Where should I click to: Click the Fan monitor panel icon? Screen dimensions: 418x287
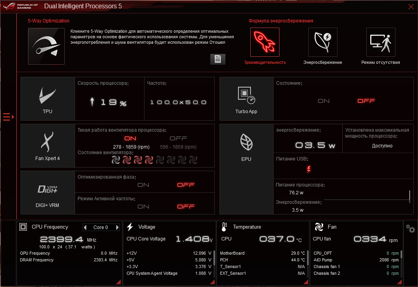click(x=319, y=227)
